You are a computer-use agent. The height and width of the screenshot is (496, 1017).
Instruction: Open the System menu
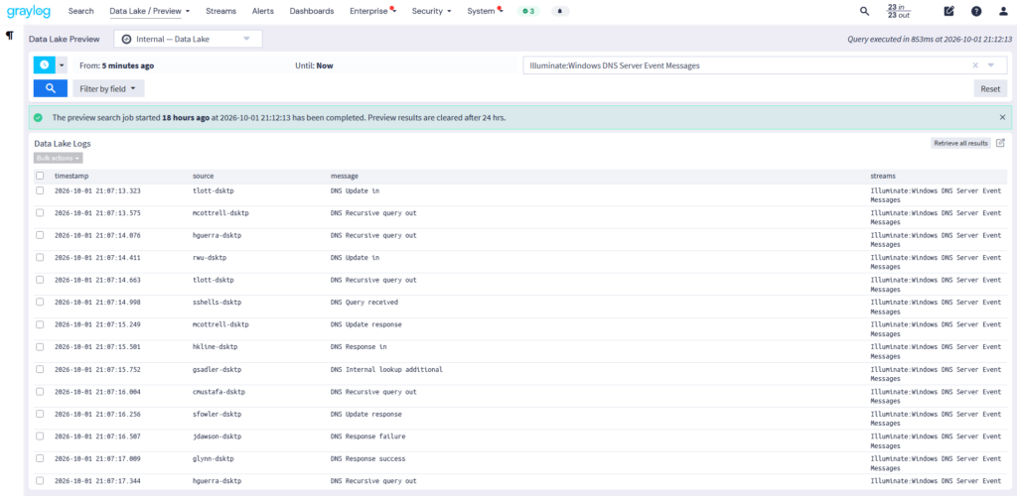point(484,11)
